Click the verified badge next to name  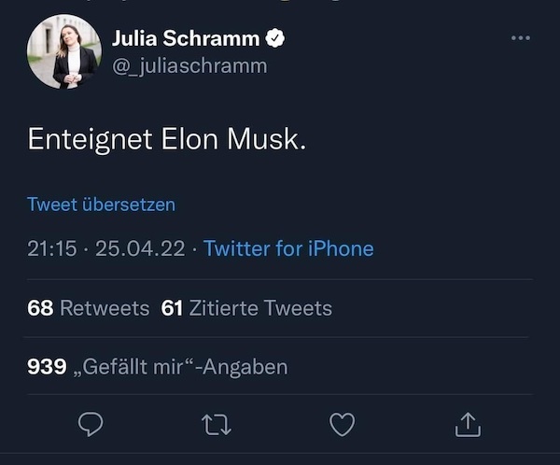coord(276,38)
